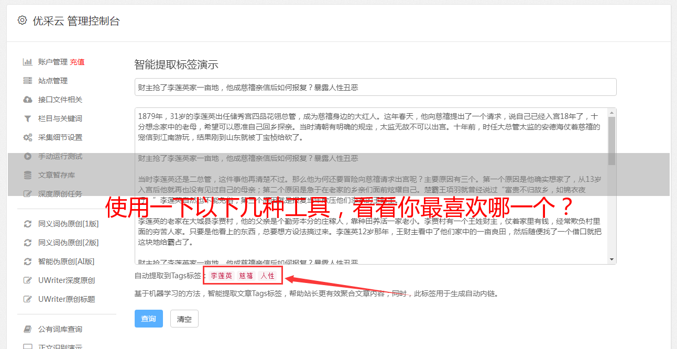
Task: Select the 李莲英 tag
Action: 222,276
